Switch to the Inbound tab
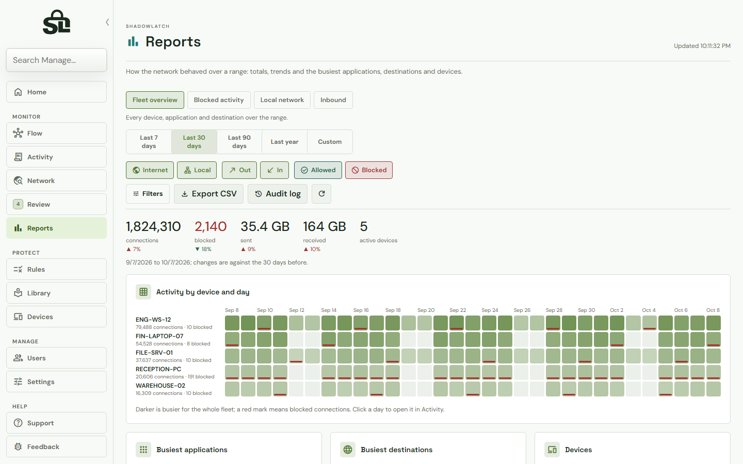Image resolution: width=743 pixels, height=464 pixels. [x=333, y=100]
